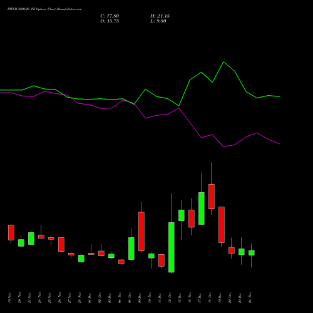313x313 pixels.
Task: Select the '09 Dec' date axis label
Action: [140, 298]
